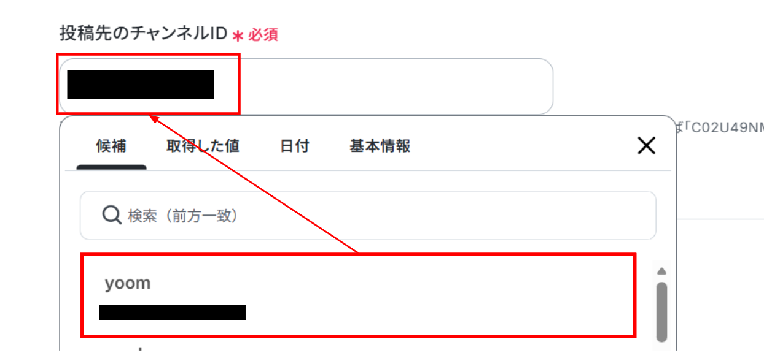764x353 pixels.
Task: Close the candidates panel with the X
Action: pos(646,146)
